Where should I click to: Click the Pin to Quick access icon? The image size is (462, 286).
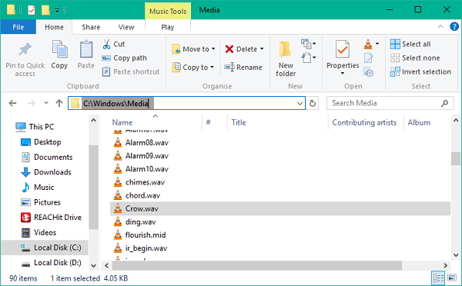[x=25, y=49]
